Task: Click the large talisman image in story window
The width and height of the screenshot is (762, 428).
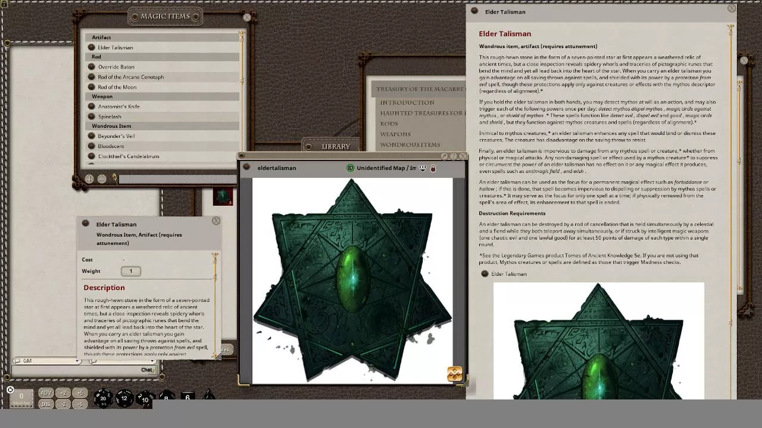Action: coord(598,341)
